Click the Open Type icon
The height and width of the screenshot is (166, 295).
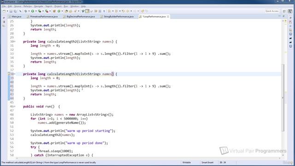[x=66, y=11]
